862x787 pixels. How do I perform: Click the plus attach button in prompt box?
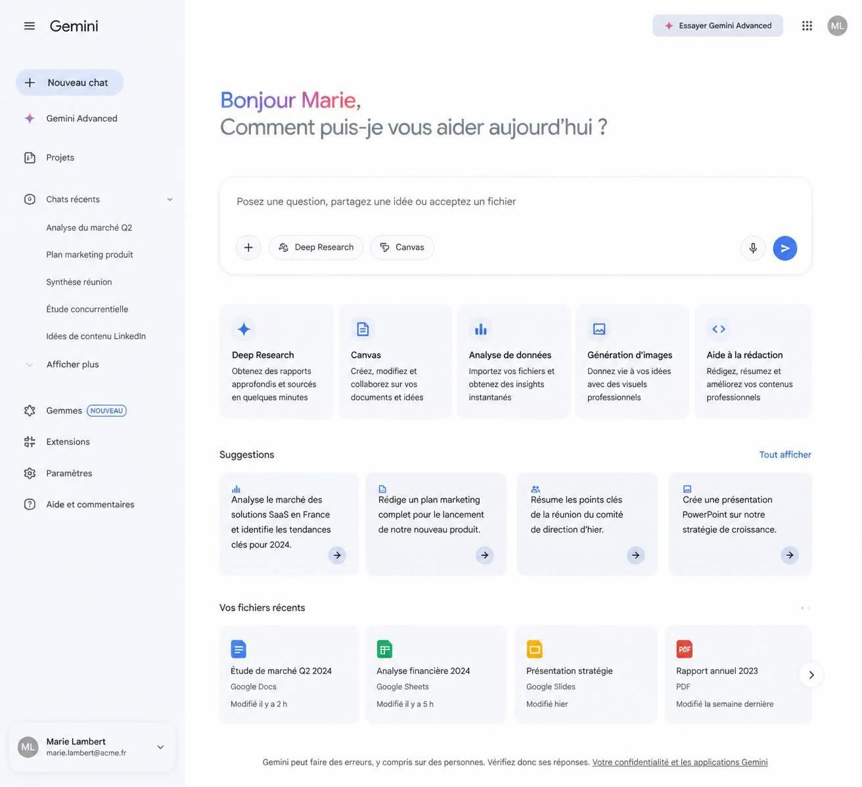(x=248, y=247)
